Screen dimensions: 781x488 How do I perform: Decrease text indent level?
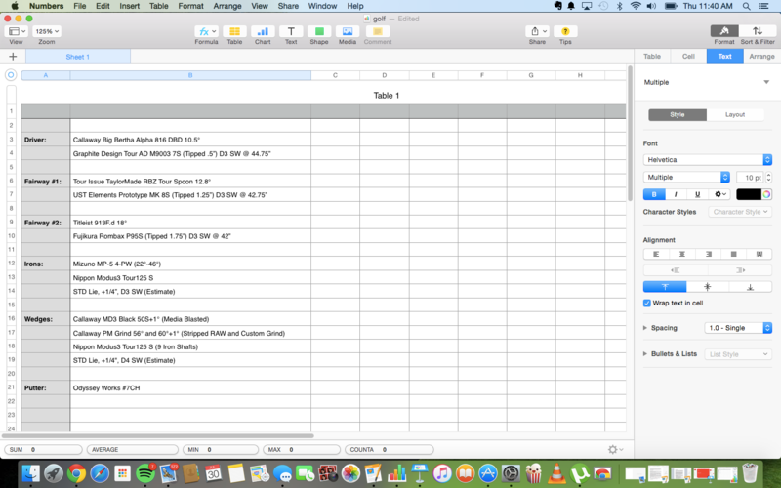[676, 270]
